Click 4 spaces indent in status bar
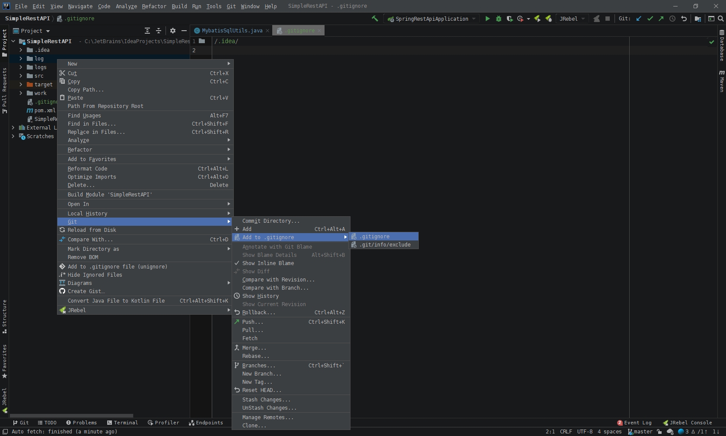 609,432
